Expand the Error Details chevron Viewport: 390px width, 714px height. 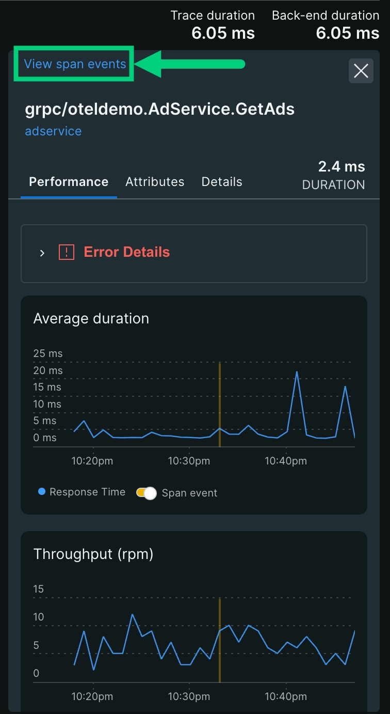(x=42, y=253)
